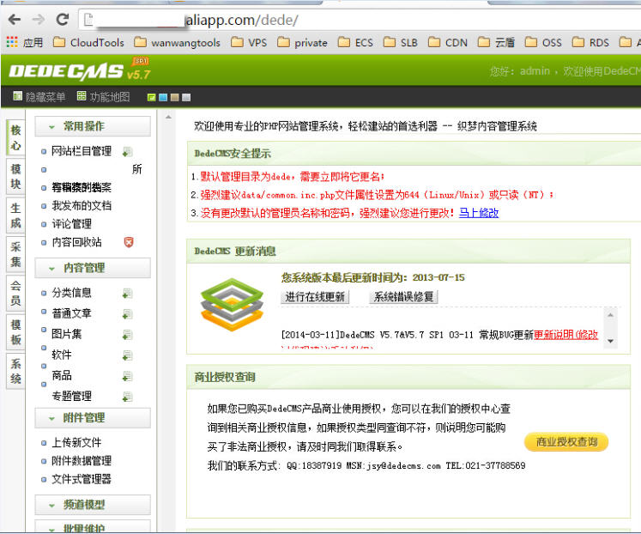
Task: Reload the page with refresh icon
Action: (x=63, y=19)
